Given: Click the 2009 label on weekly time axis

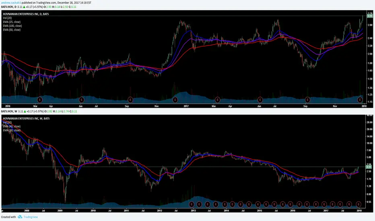Looking at the screenshot, I should click(x=60, y=211).
